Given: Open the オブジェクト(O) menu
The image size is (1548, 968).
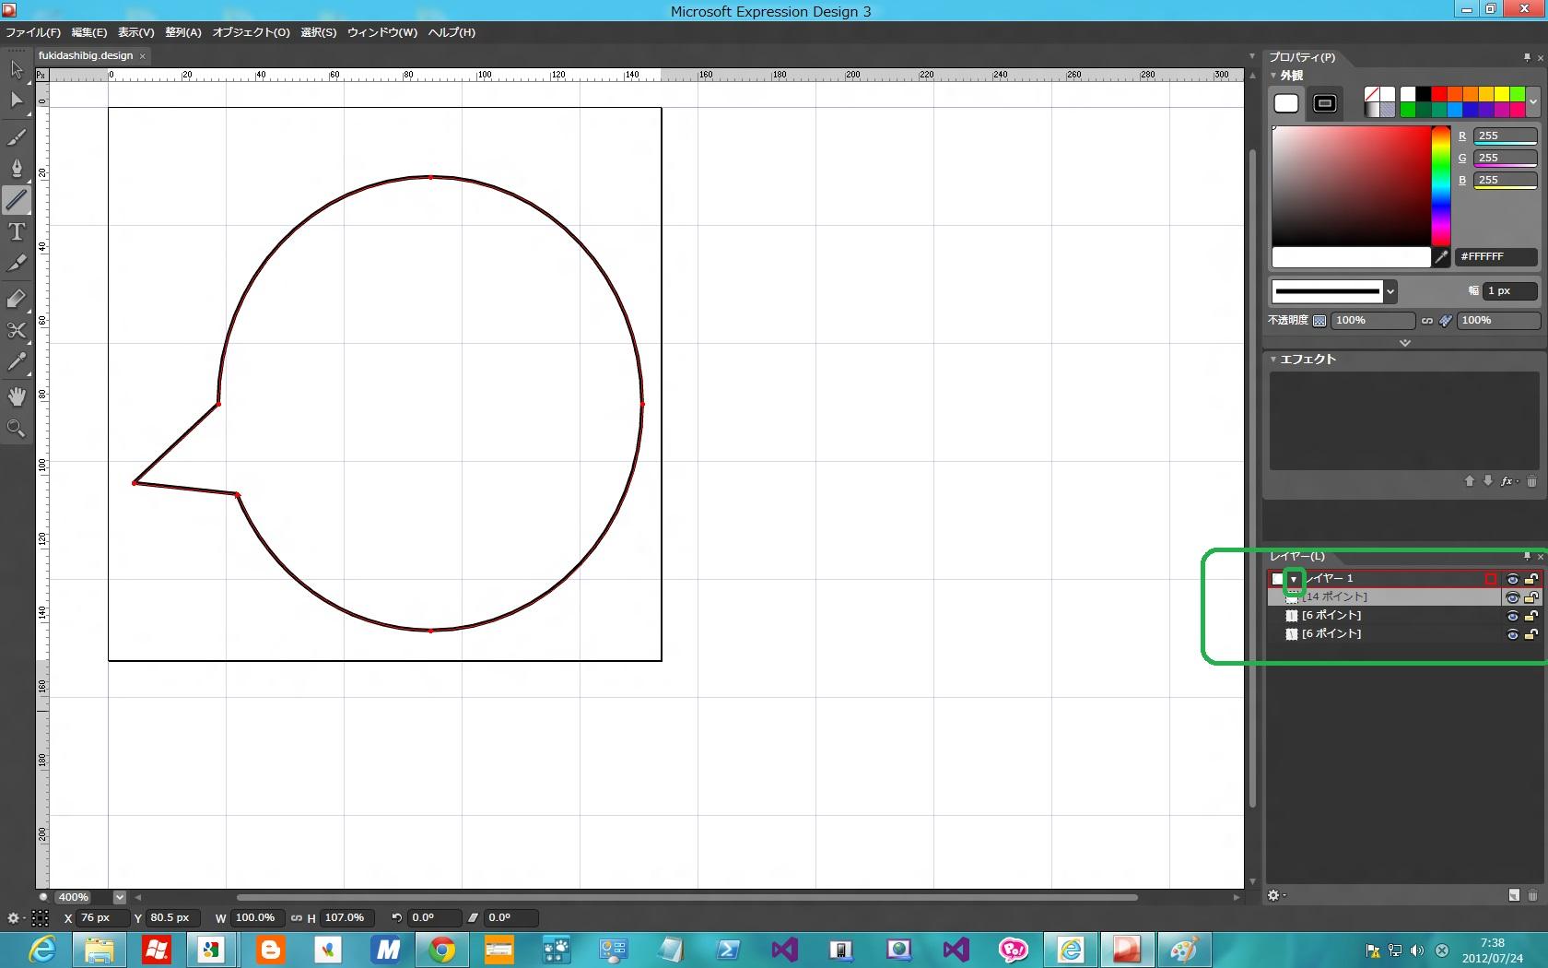Looking at the screenshot, I should (x=251, y=32).
